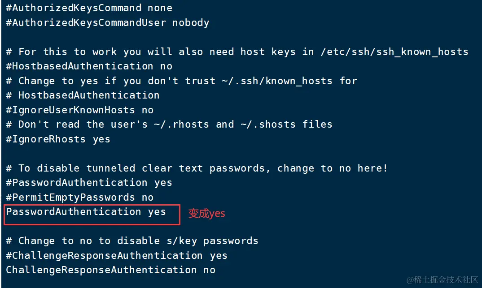
Task: Click the ~/.shosts text in comment
Action: click(267, 125)
